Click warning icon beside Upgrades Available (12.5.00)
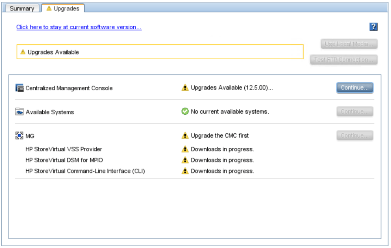391x248 pixels. point(185,88)
